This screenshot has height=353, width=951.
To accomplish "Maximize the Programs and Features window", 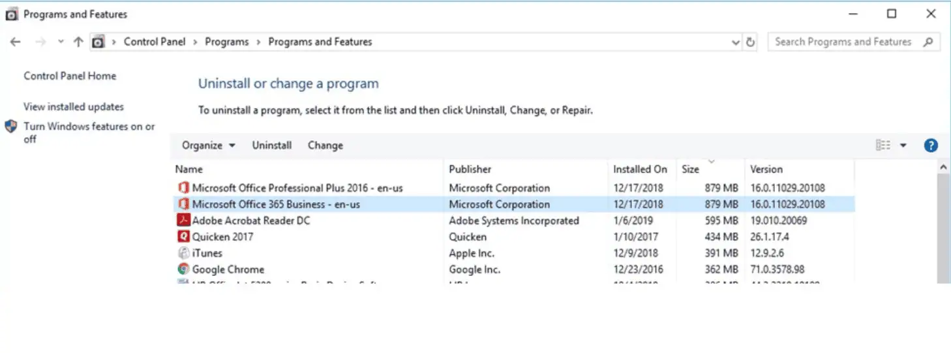I will (892, 14).
